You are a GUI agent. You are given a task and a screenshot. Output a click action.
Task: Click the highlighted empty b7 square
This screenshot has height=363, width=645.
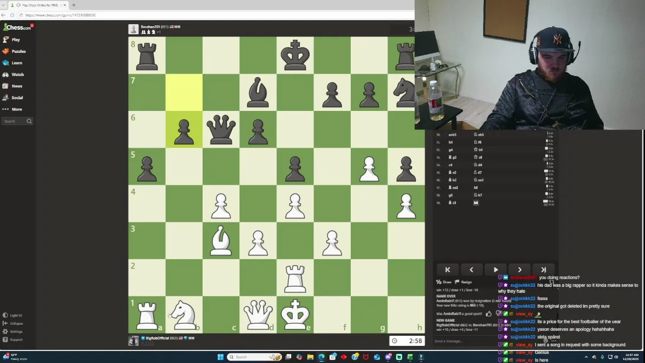coord(184,92)
